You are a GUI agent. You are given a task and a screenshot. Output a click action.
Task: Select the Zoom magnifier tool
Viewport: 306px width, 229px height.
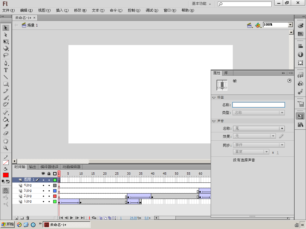pos(6,148)
